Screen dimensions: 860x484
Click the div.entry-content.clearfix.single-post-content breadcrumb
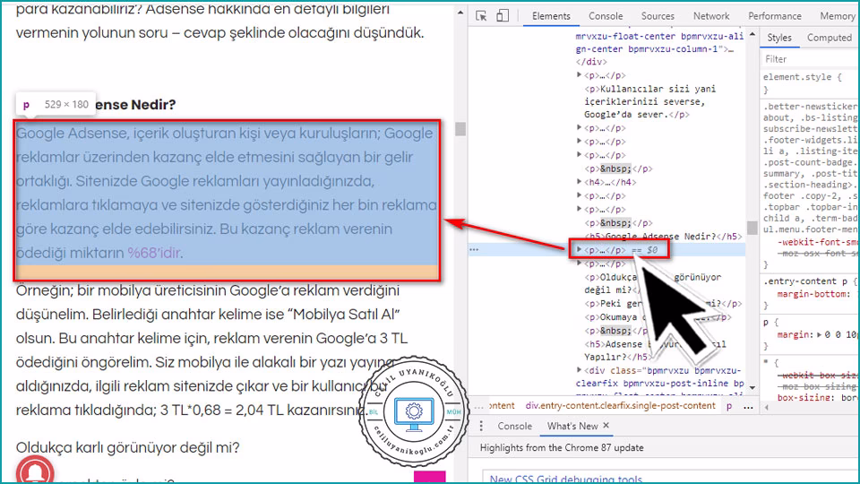620,405
